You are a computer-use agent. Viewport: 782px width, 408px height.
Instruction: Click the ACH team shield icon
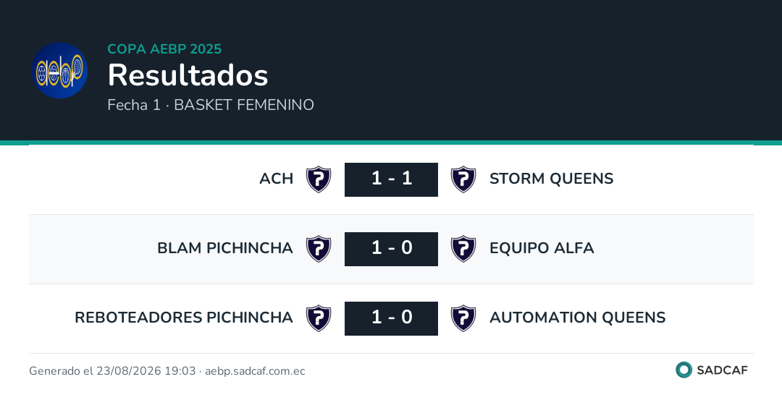319,179
